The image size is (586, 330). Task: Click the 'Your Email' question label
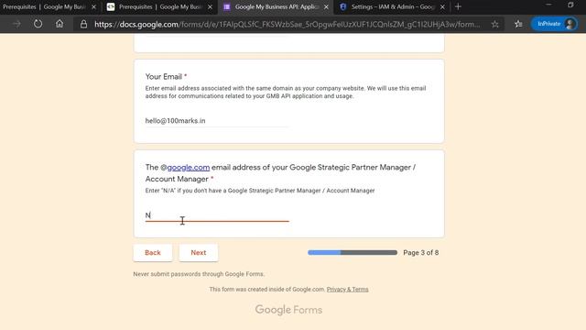(164, 77)
